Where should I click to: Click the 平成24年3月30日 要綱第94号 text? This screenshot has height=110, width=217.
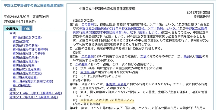(26, 17)
